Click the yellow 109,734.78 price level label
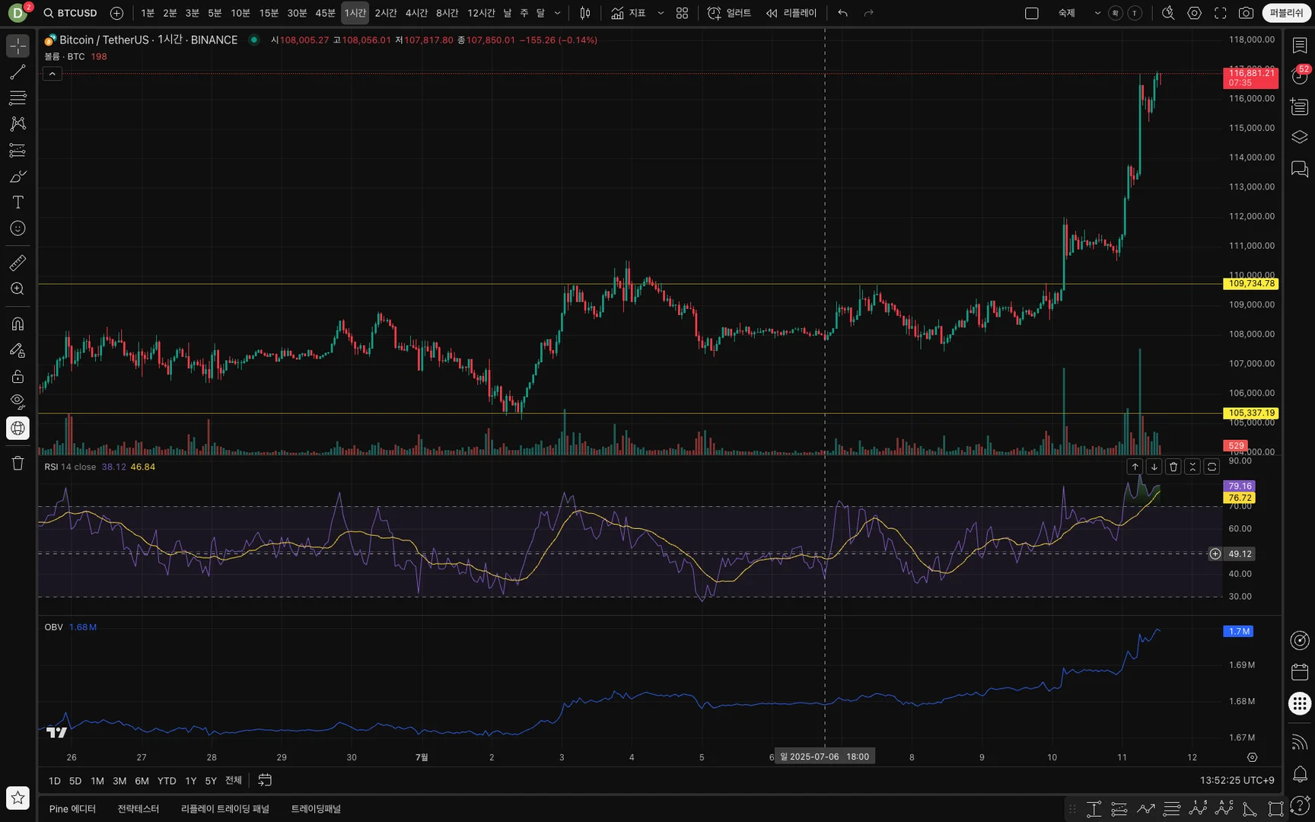The height and width of the screenshot is (822, 1315). coord(1250,284)
